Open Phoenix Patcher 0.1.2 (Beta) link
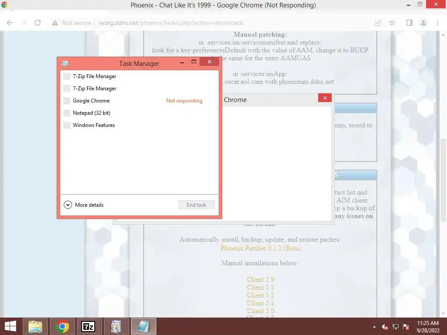Viewport: 447px width, 335px height. (x=260, y=248)
